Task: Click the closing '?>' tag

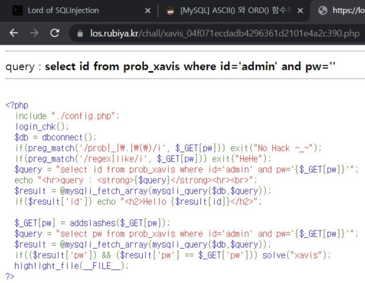Action: [x=10, y=276]
